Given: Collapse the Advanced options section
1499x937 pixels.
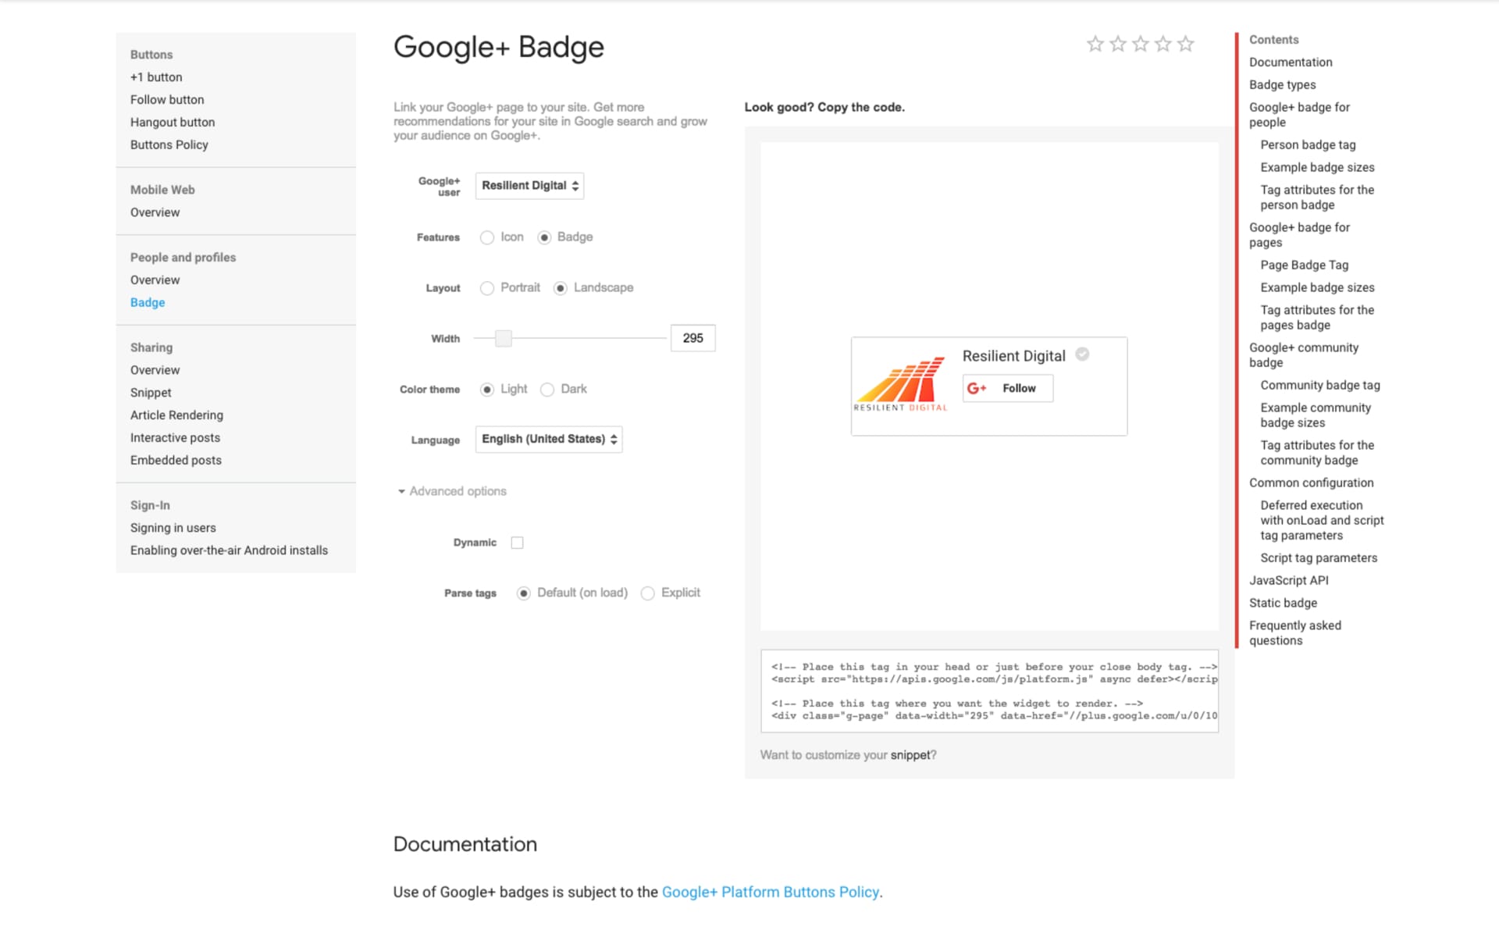Looking at the screenshot, I should pyautogui.click(x=452, y=491).
